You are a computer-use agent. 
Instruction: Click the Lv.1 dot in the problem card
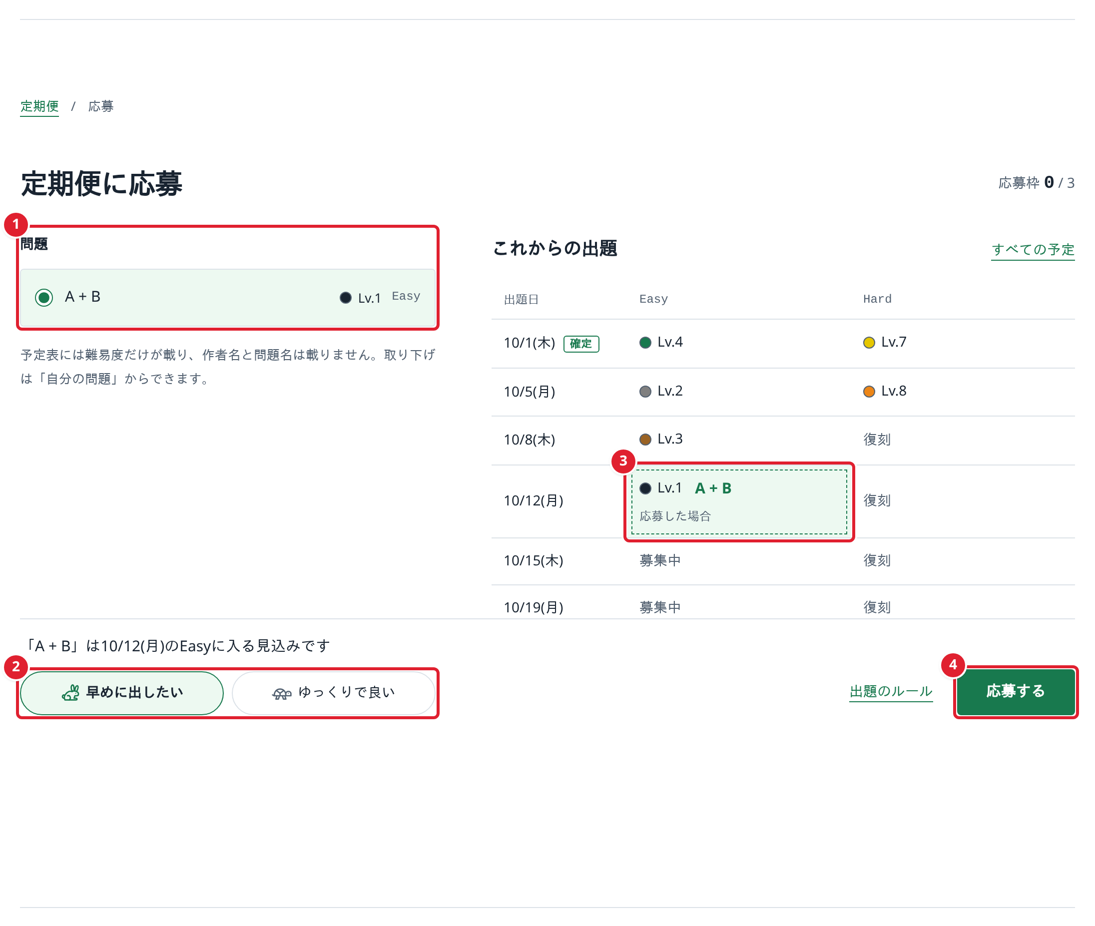[345, 298]
